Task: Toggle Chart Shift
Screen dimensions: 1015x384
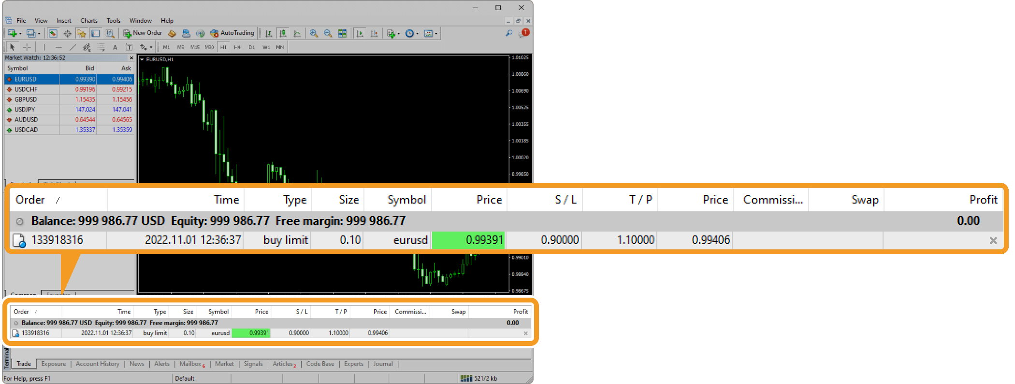Action: tap(374, 33)
